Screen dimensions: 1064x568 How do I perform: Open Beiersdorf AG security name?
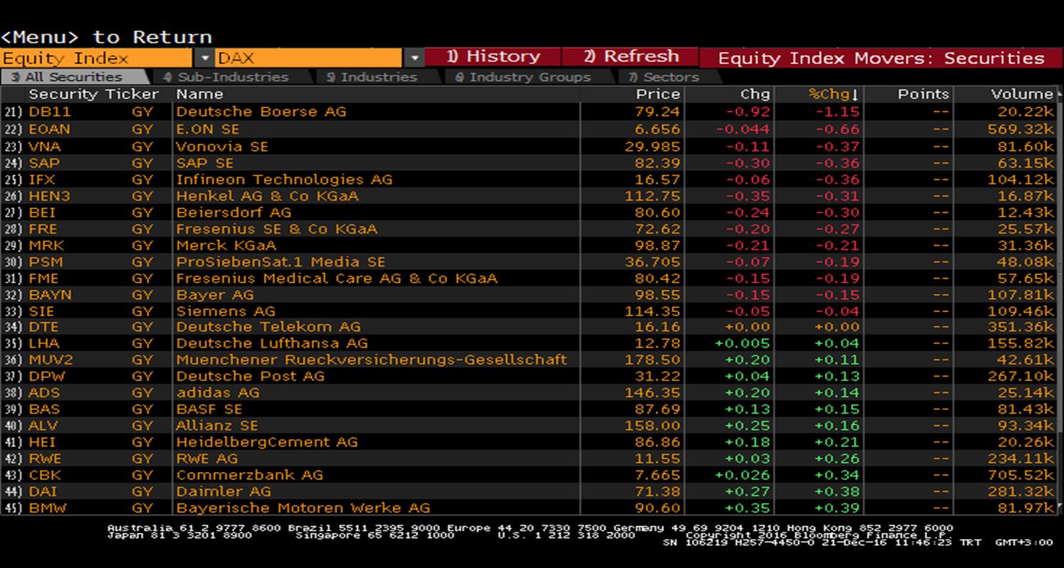click(x=233, y=212)
